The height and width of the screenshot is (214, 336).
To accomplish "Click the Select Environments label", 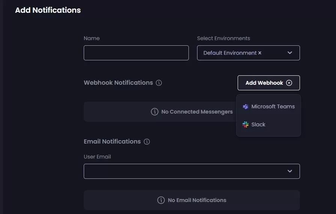I will tap(223, 38).
